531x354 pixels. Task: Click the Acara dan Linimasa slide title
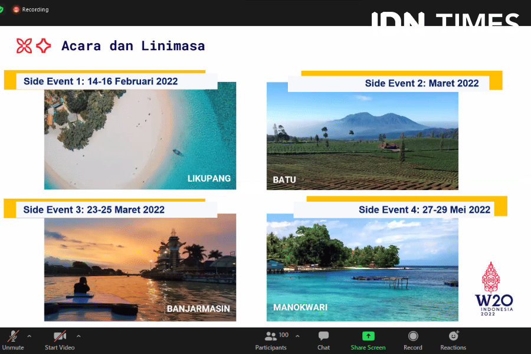pyautogui.click(x=133, y=46)
